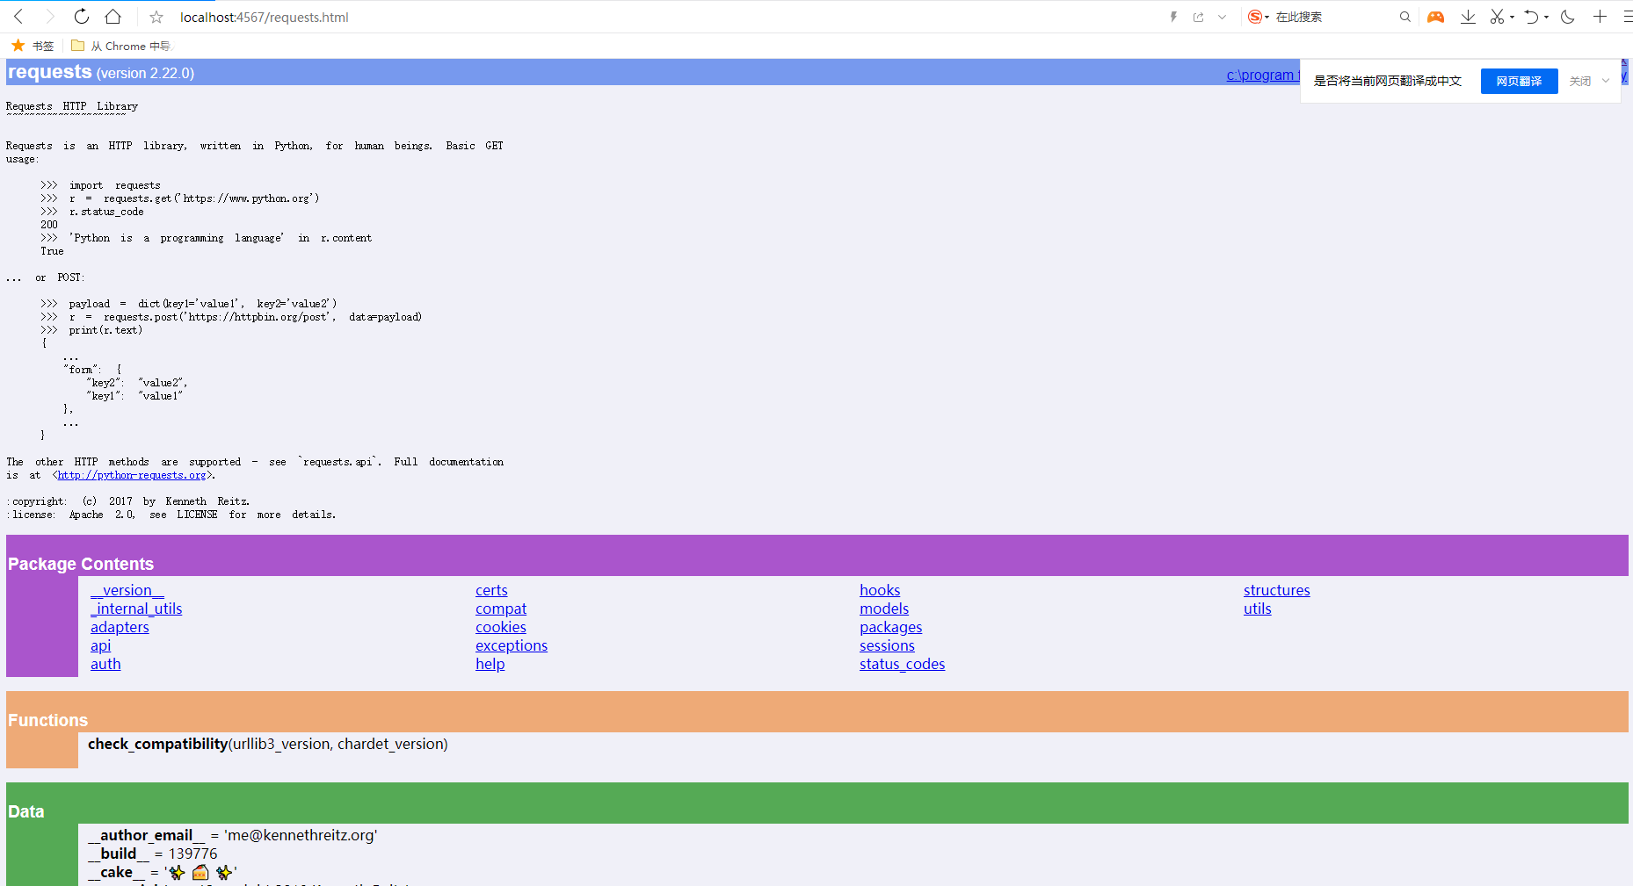Click the 'requests' page title heading
The image size is (1633, 886).
[50, 72]
